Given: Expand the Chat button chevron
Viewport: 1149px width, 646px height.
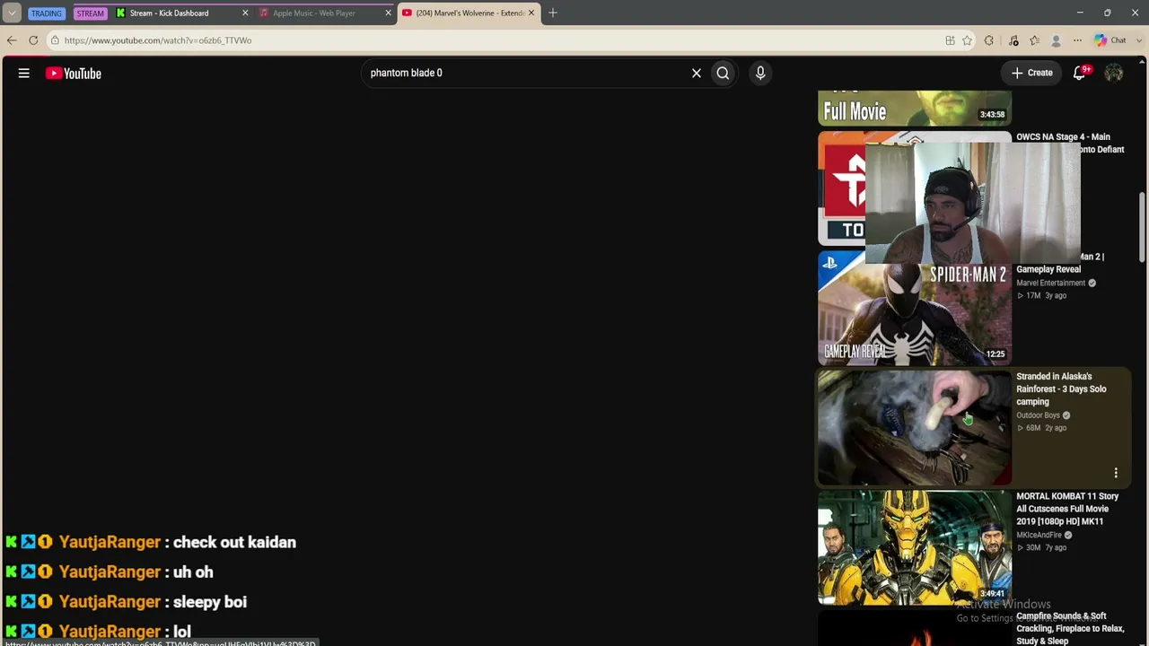Looking at the screenshot, I should coord(1139,40).
